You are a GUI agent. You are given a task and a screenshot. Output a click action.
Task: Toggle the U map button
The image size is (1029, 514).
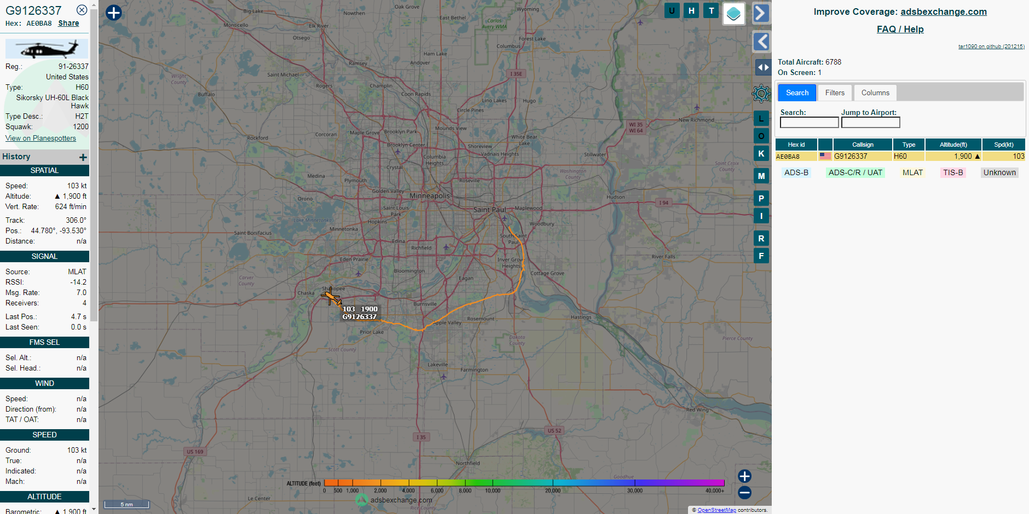click(672, 10)
